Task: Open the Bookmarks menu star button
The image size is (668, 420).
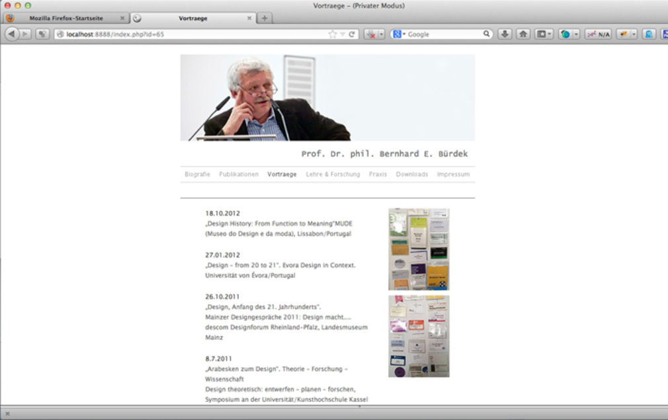Action: click(544, 34)
